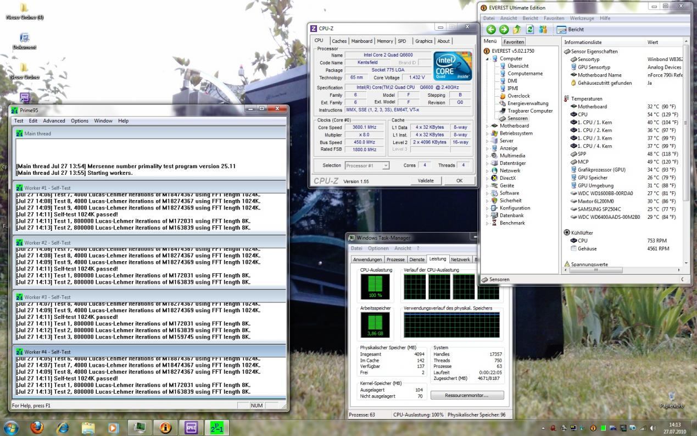Click the green Forward arrow in EVEREST

pyautogui.click(x=504, y=30)
